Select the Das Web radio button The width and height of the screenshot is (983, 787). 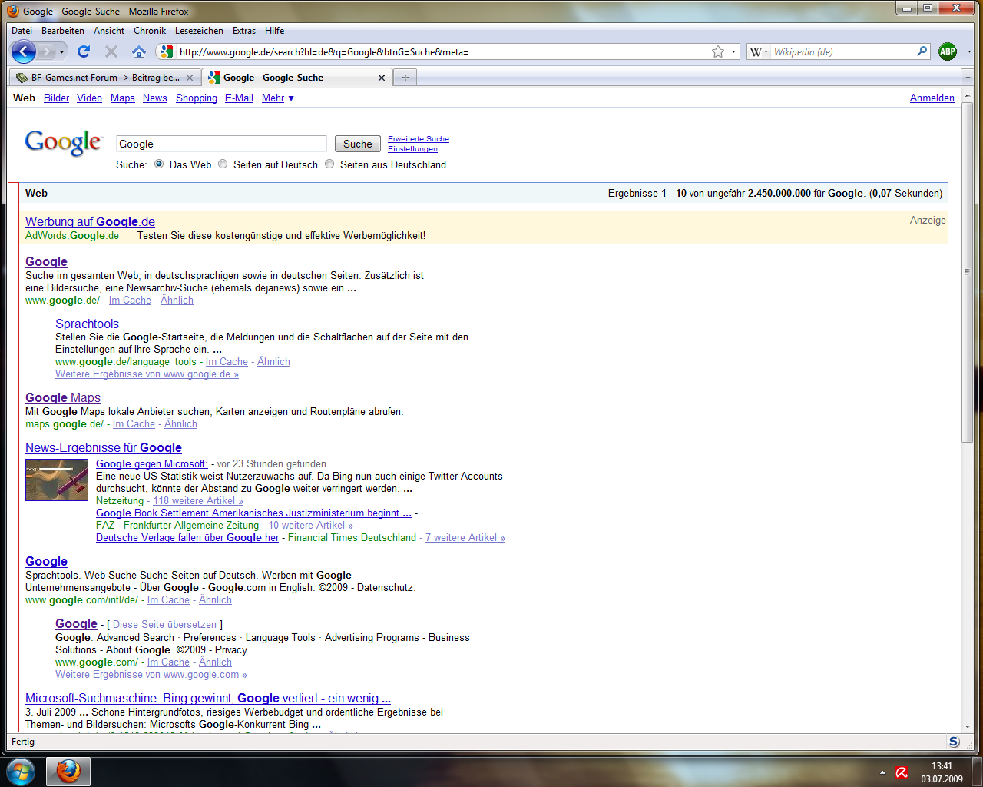(159, 164)
